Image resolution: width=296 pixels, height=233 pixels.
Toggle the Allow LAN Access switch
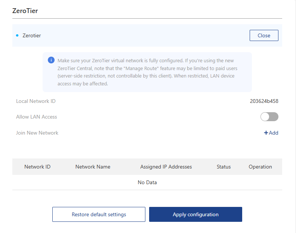coord(269,117)
